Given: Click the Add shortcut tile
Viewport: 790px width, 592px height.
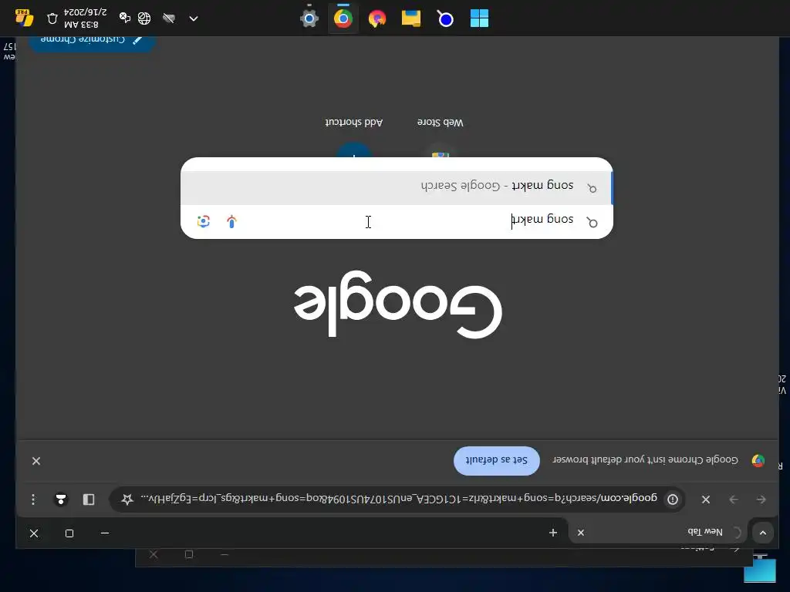Looking at the screenshot, I should click(353, 139).
